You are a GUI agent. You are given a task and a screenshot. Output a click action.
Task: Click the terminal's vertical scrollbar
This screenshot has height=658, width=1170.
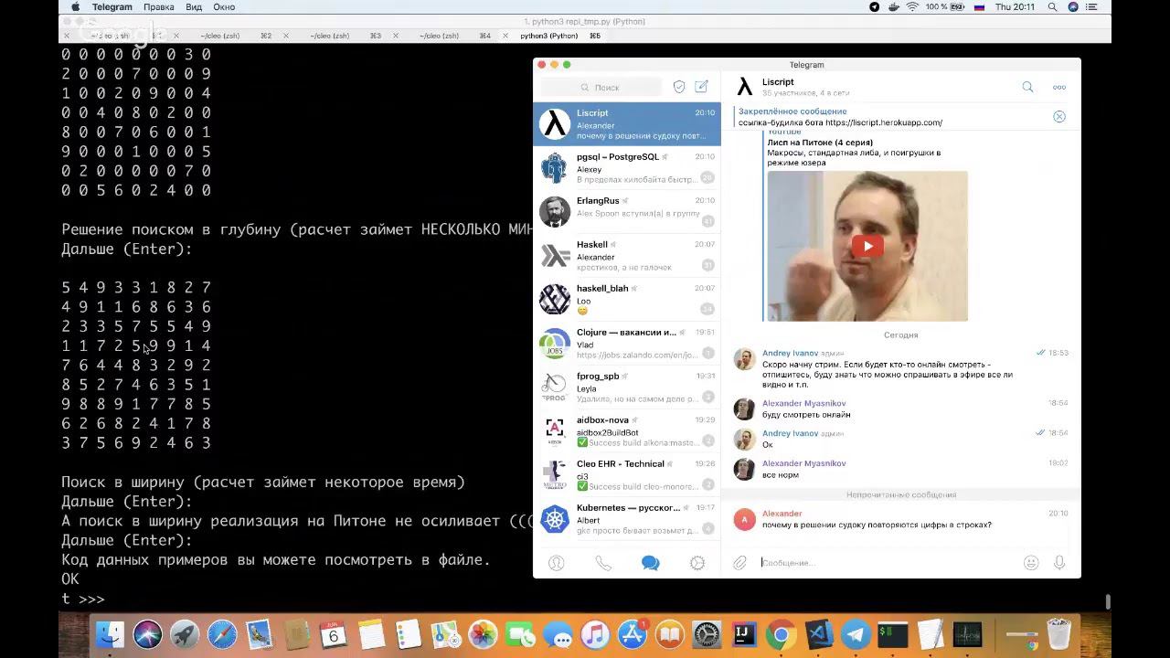coord(1108,601)
